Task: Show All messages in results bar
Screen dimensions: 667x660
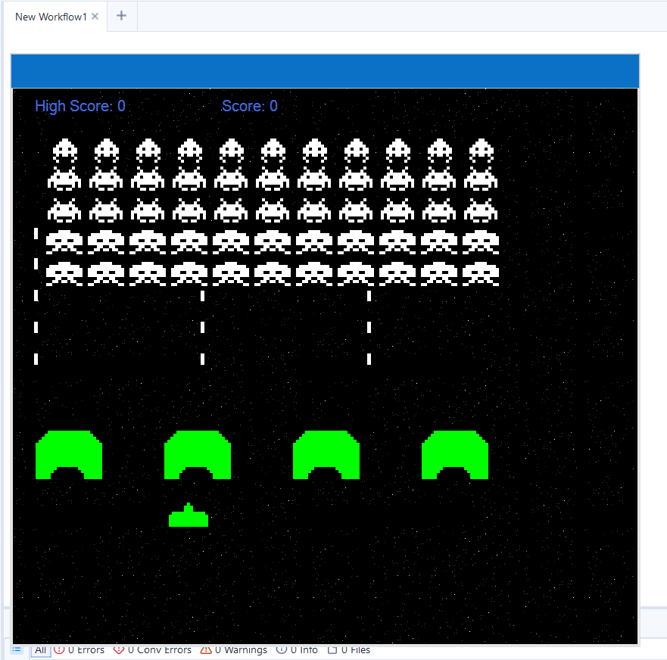Action: (40, 651)
